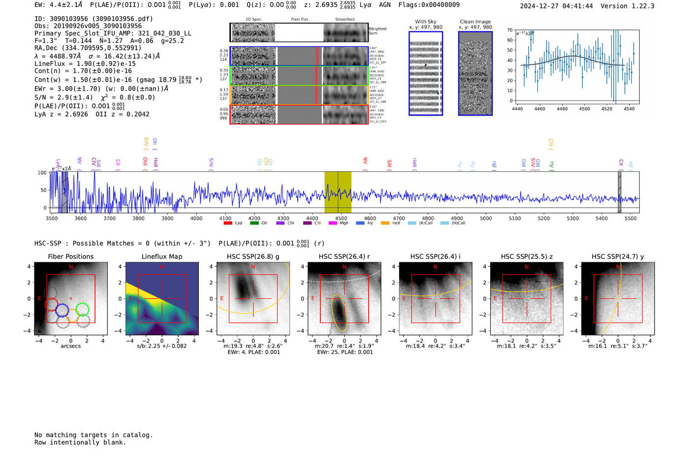Click the Flags:0x00400009 header text
689x469 pixels.
point(429,5)
